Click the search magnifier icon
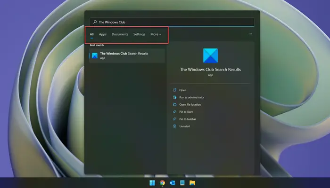The height and width of the screenshot is (188, 330). click(x=95, y=22)
